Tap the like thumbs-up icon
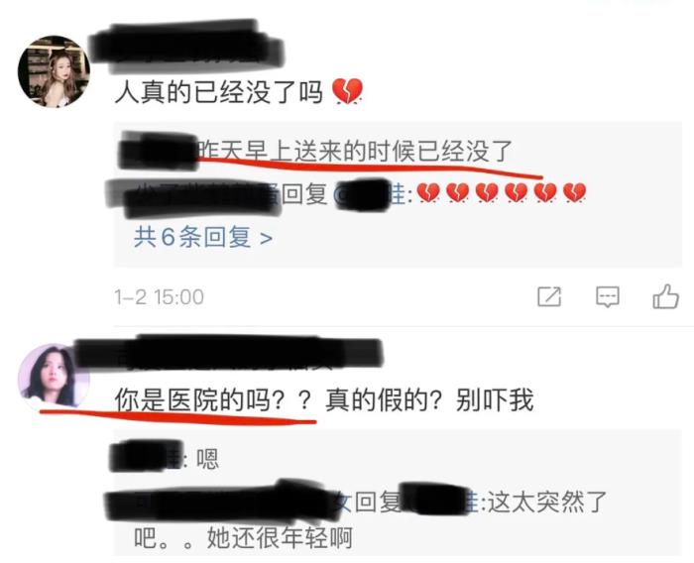 coord(665,296)
